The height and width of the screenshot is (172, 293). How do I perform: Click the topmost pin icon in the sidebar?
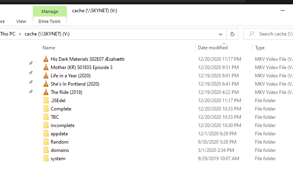pyautogui.click(x=31, y=63)
